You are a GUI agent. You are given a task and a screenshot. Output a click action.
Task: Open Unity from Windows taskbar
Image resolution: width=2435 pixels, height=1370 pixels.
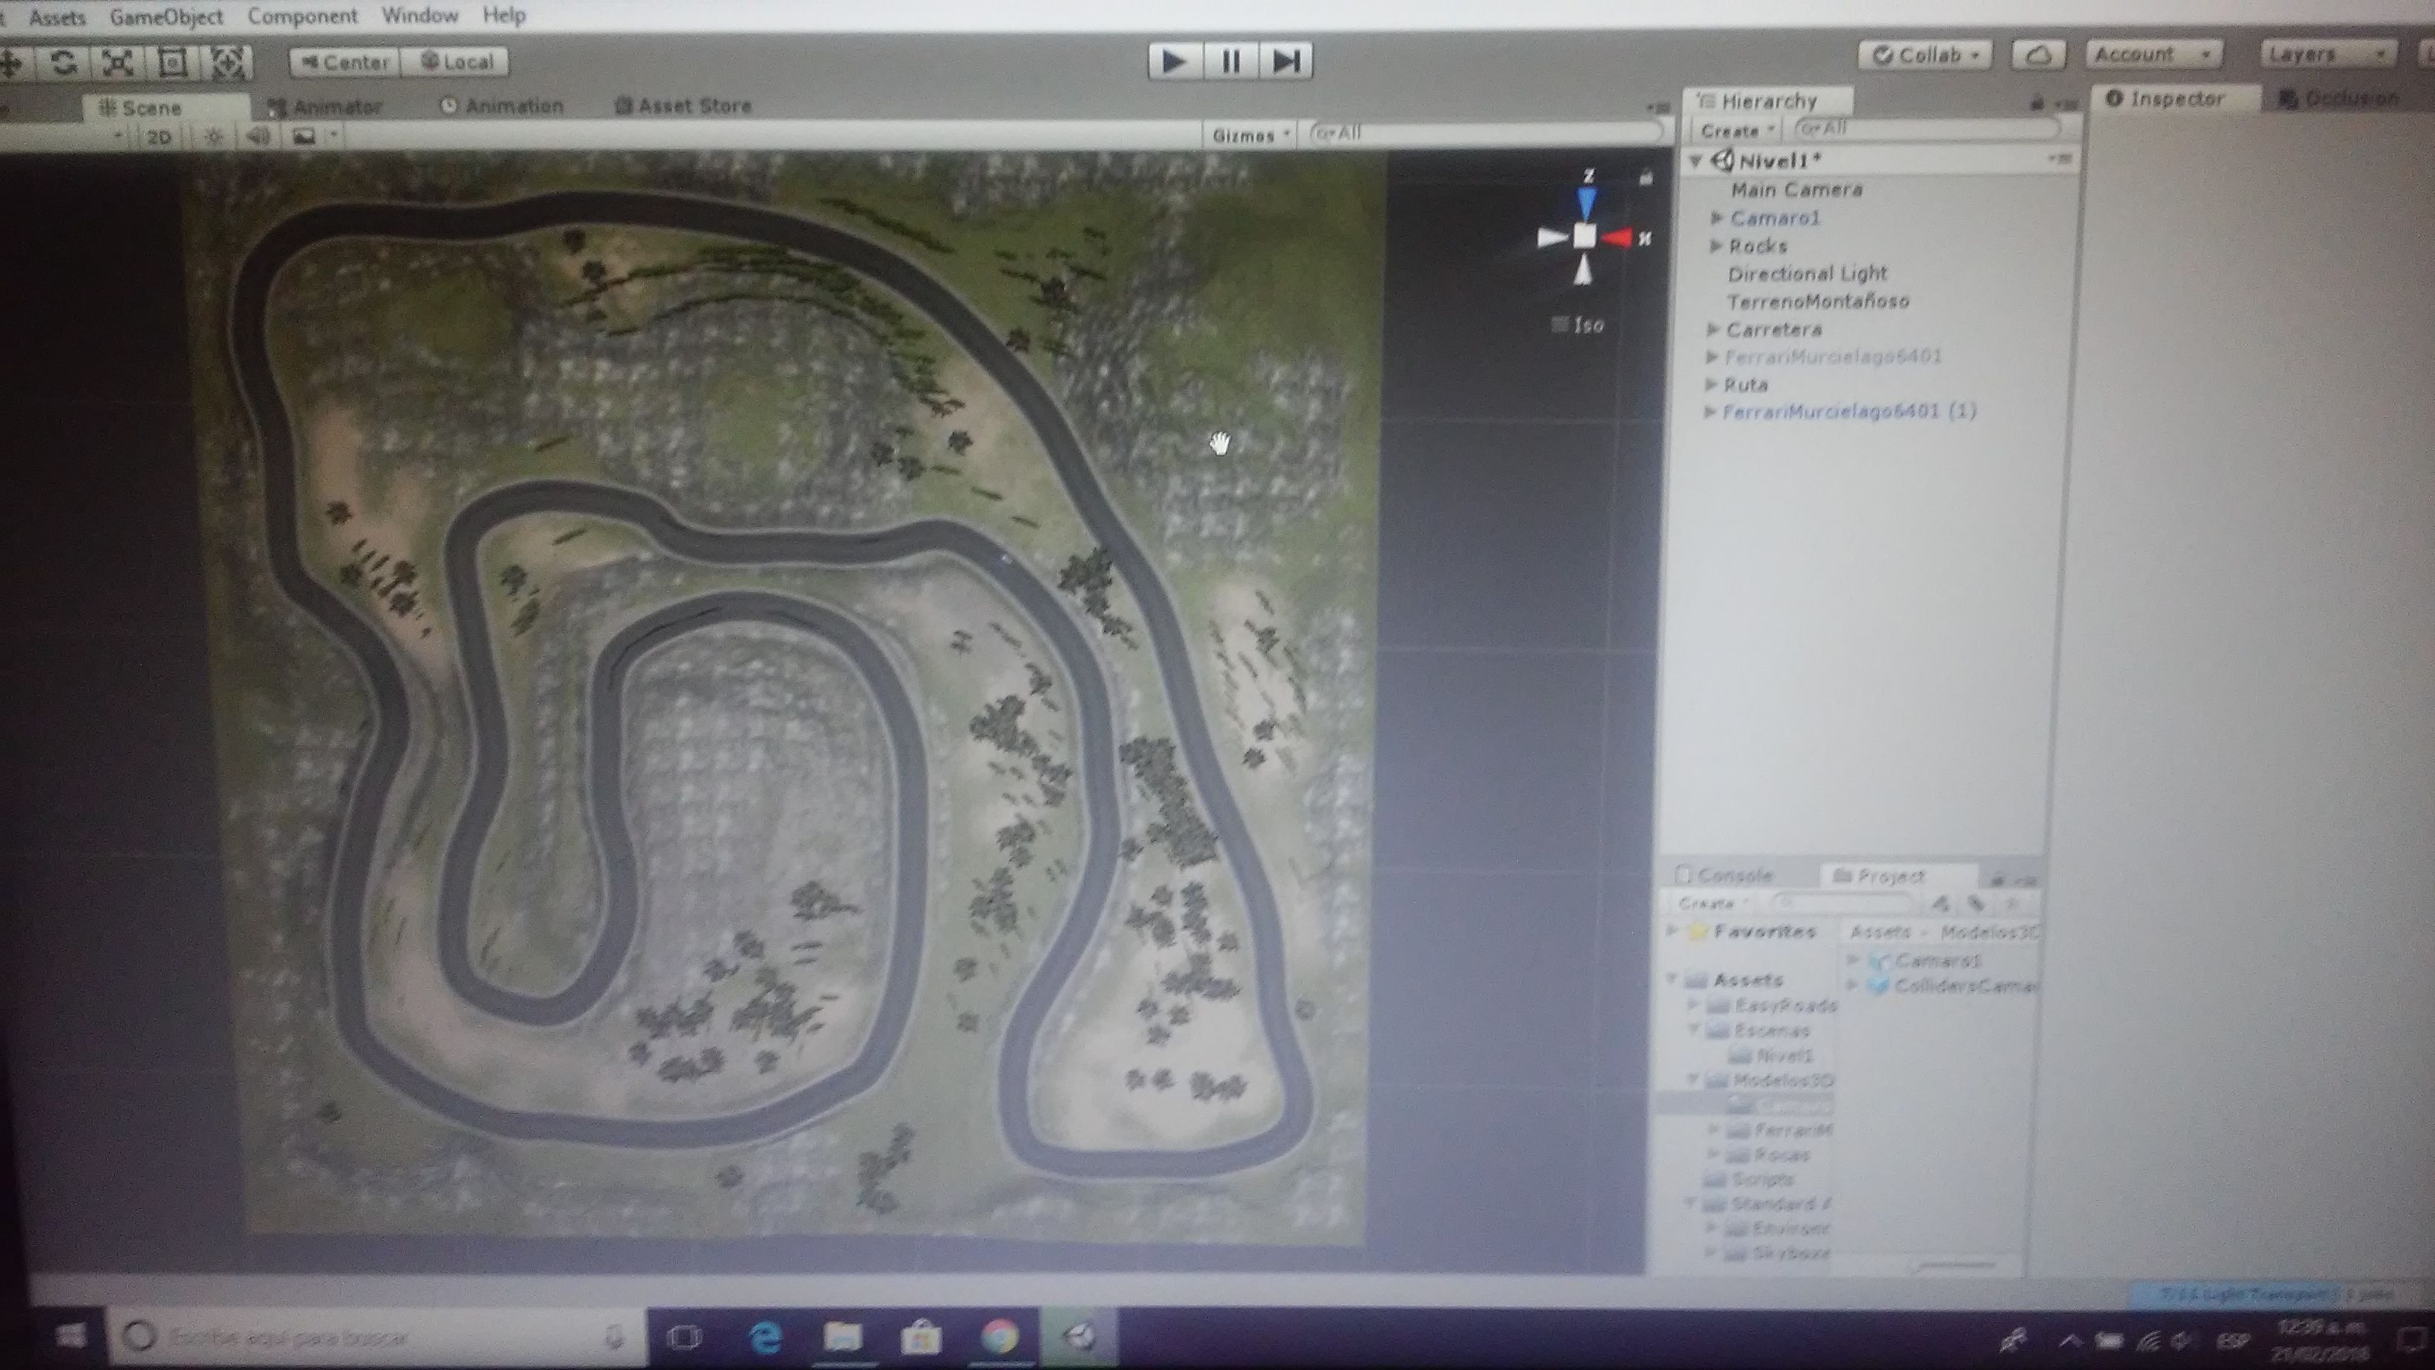point(1079,1336)
